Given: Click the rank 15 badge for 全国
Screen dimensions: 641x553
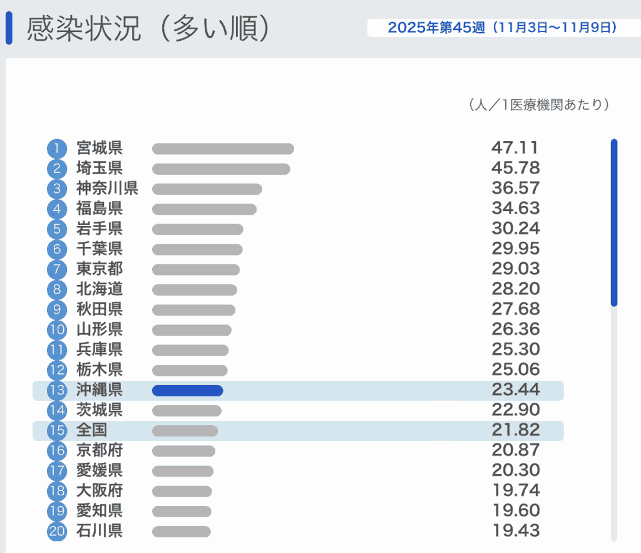Looking at the screenshot, I should [56, 430].
